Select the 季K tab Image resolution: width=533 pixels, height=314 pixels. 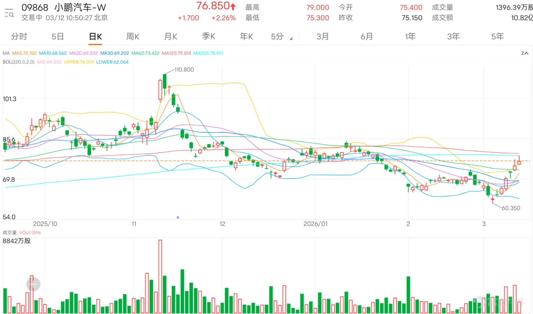(x=209, y=37)
